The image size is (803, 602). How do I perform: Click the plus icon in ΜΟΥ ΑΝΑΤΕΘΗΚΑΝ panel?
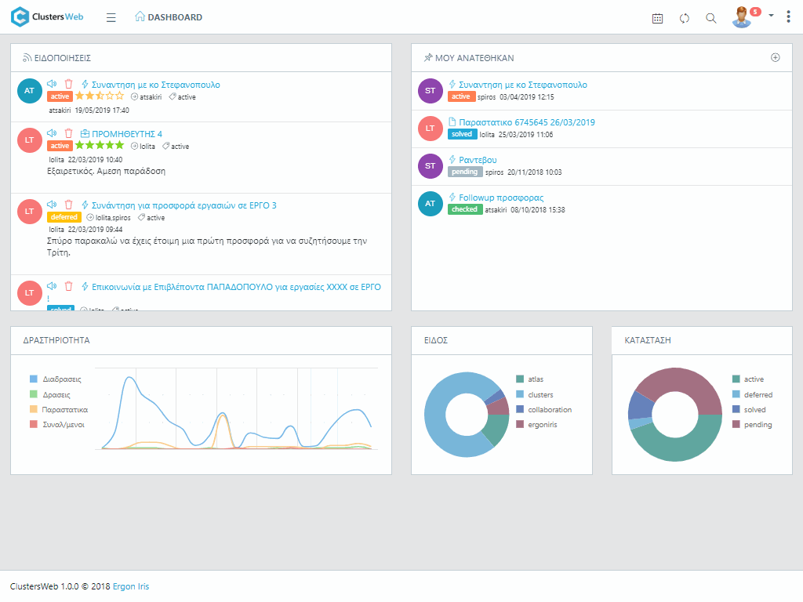coord(776,57)
